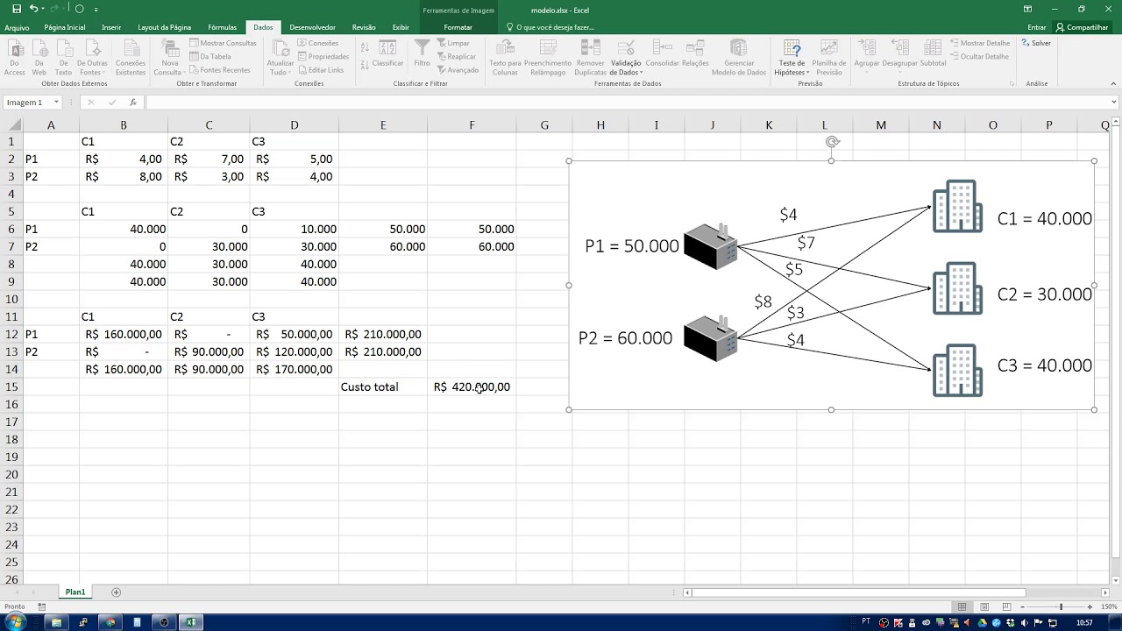1122x631 pixels.
Task: Switch to the Desenvolvedor tab
Action: coord(312,27)
